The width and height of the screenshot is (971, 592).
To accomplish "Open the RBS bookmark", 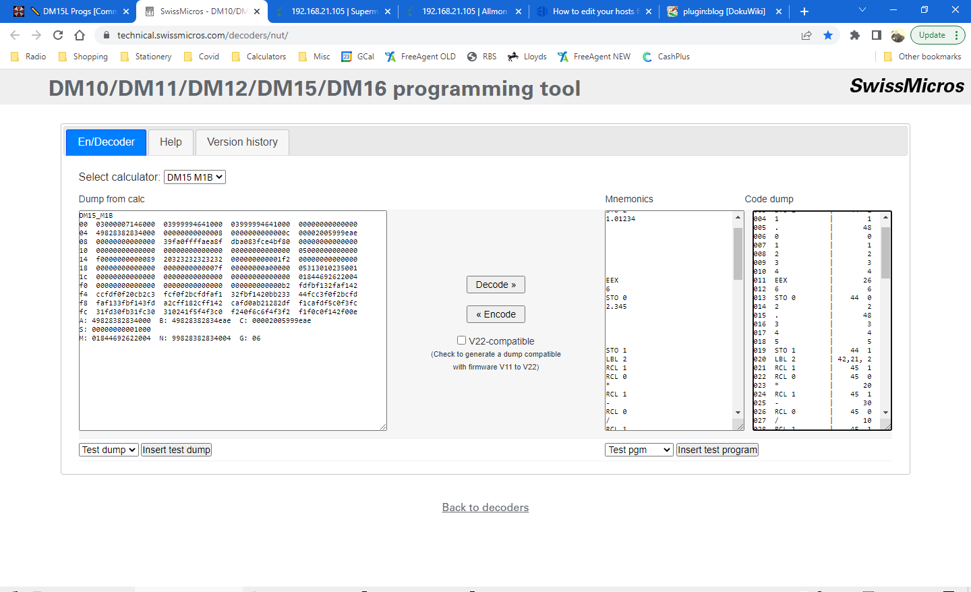I will 481,57.
